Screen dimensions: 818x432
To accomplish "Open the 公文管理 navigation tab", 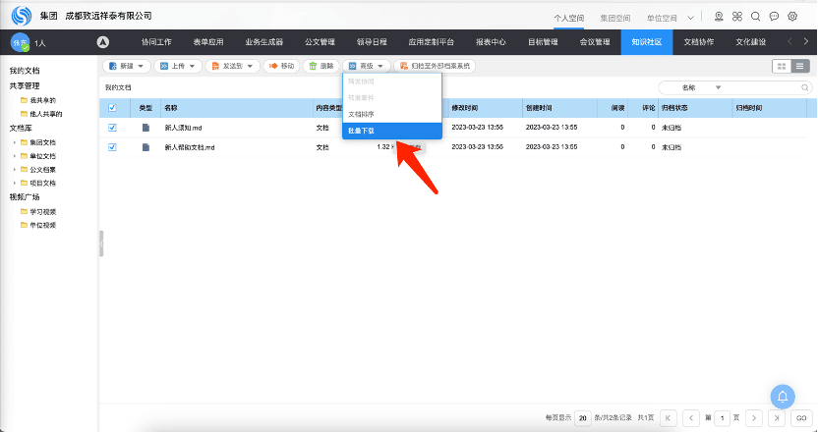I will point(320,42).
